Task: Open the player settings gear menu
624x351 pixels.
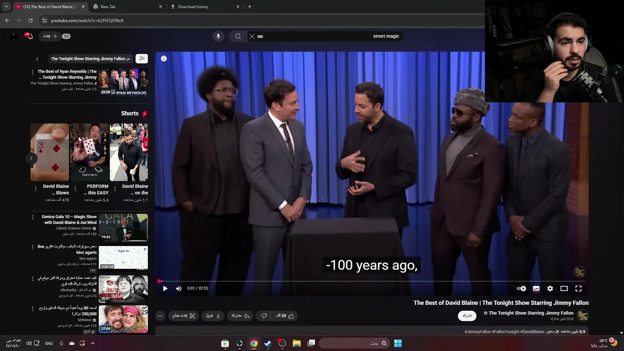Action: pyautogui.click(x=550, y=289)
